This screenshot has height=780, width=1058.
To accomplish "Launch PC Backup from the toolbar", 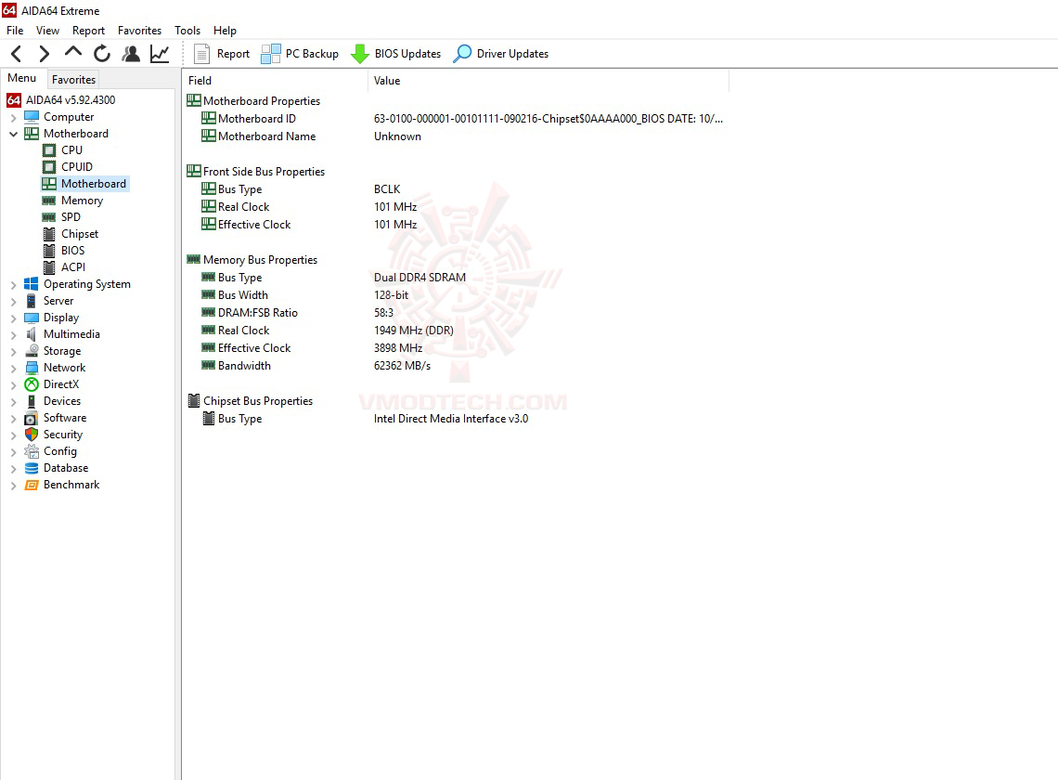I will click(x=300, y=53).
